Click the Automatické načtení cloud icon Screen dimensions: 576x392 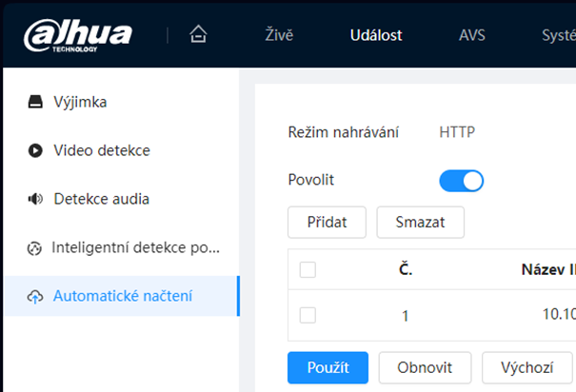[35, 297]
